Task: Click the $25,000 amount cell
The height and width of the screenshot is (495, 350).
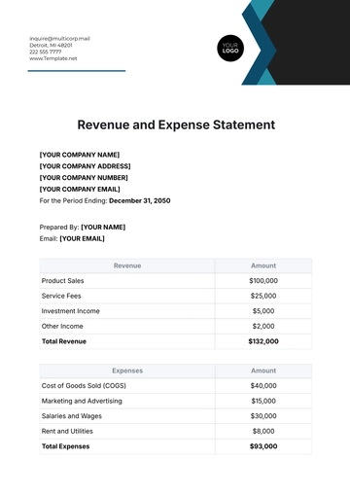Action: tap(263, 296)
